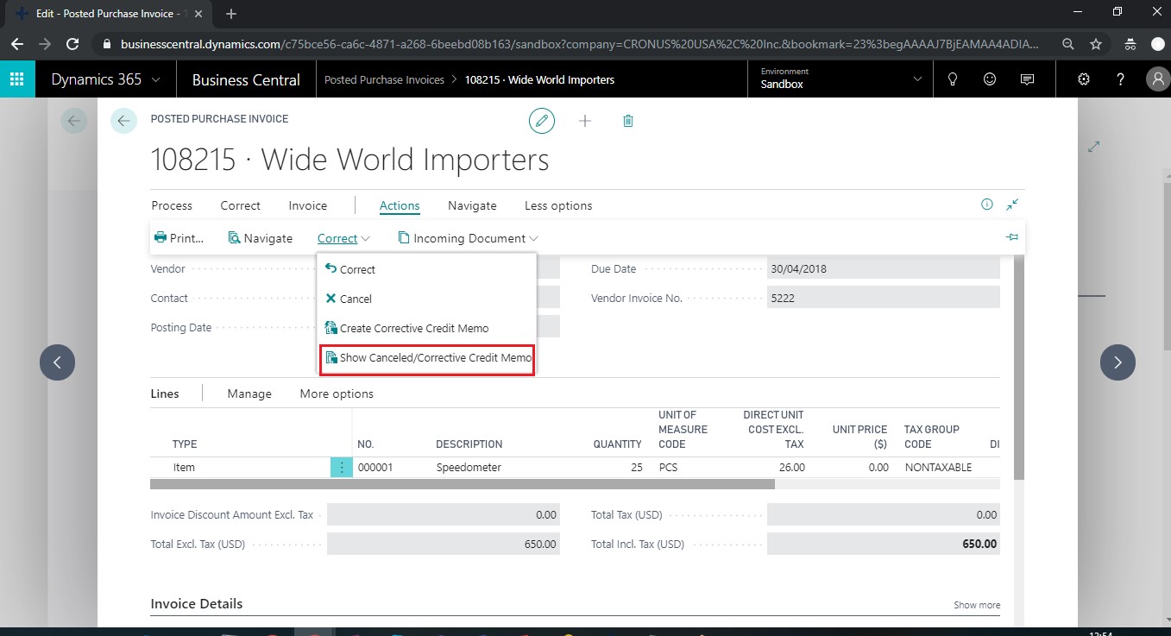Select Correct in the dropdown menu
Screen dimensions: 1171x636
click(427, 269)
